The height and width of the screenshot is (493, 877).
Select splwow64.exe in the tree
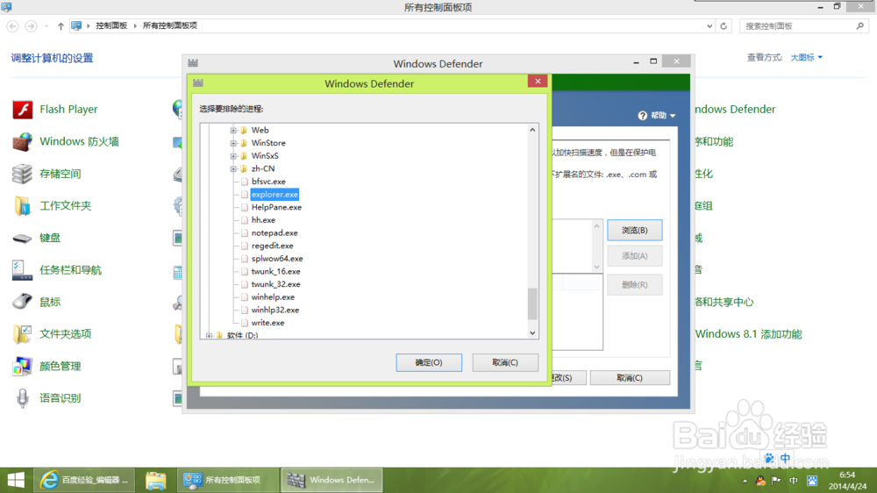tap(277, 259)
